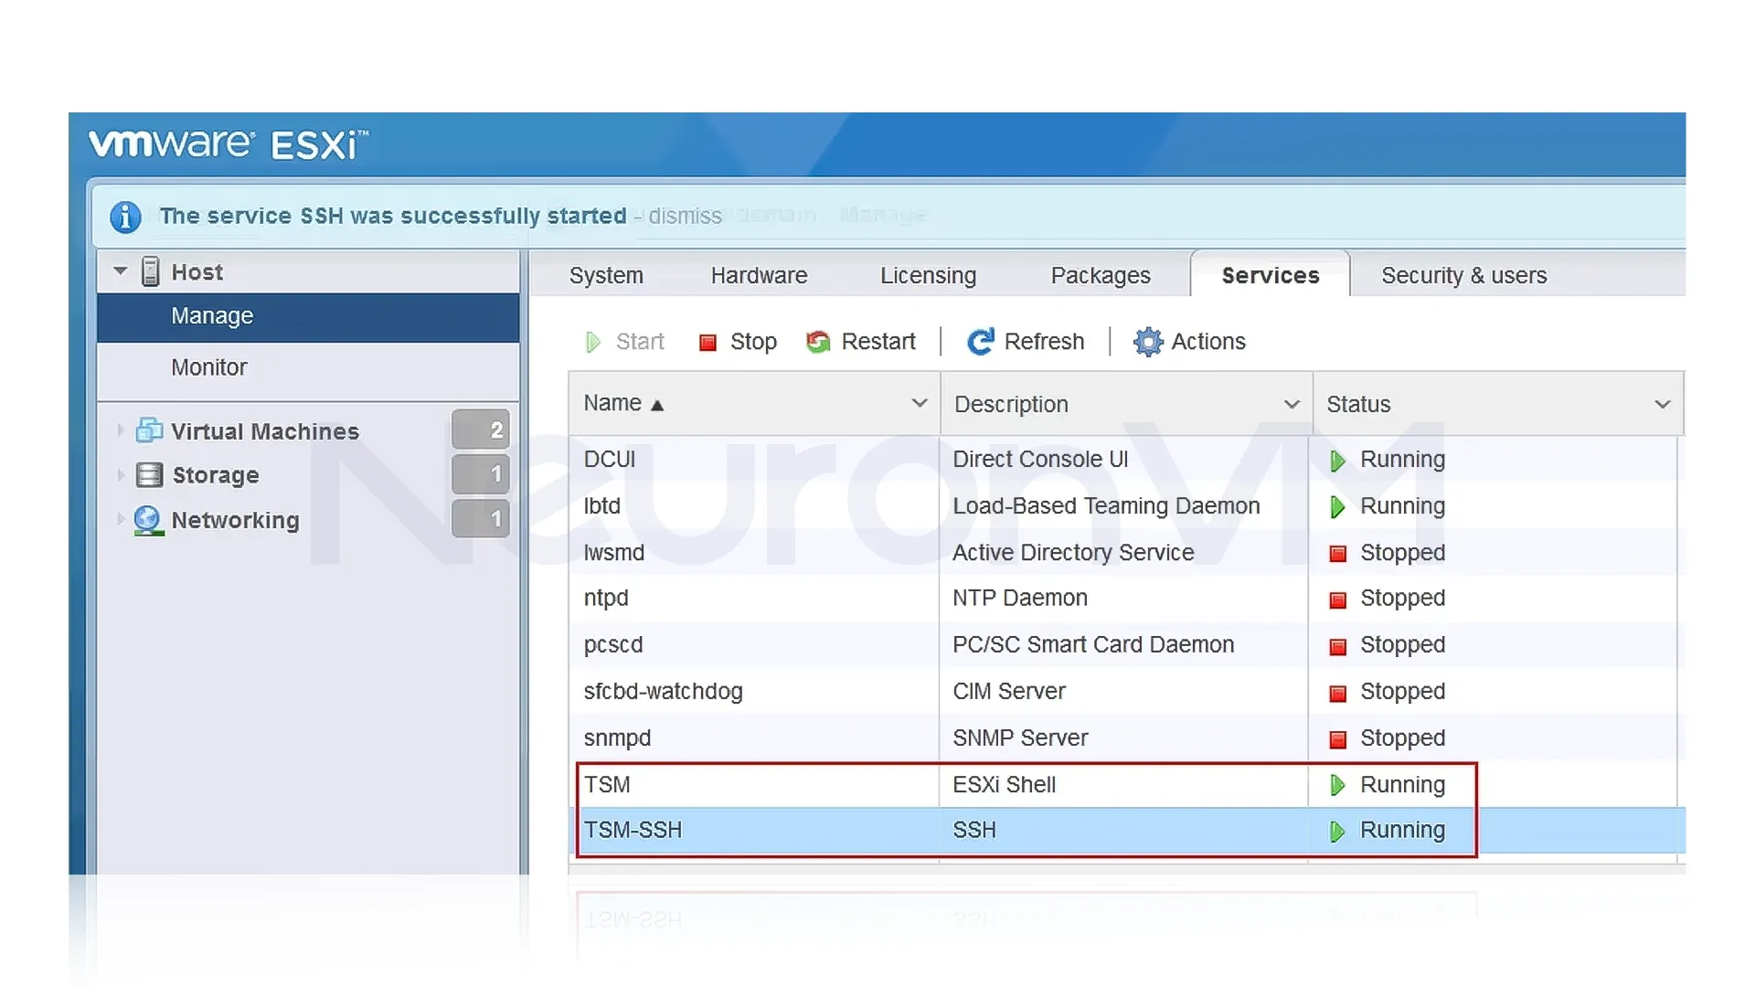
Task: Open the Name column dropdown
Action: point(920,403)
